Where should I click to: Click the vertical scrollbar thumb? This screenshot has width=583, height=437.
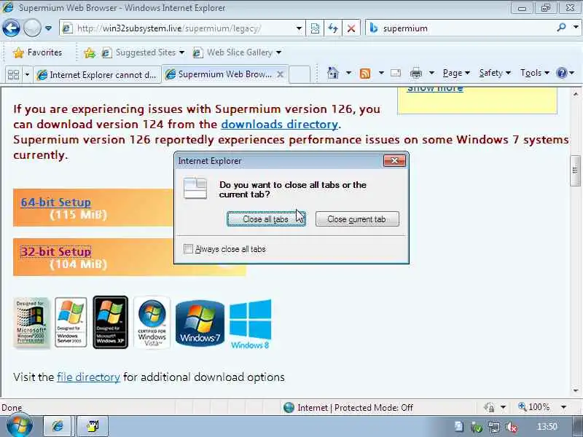575,170
